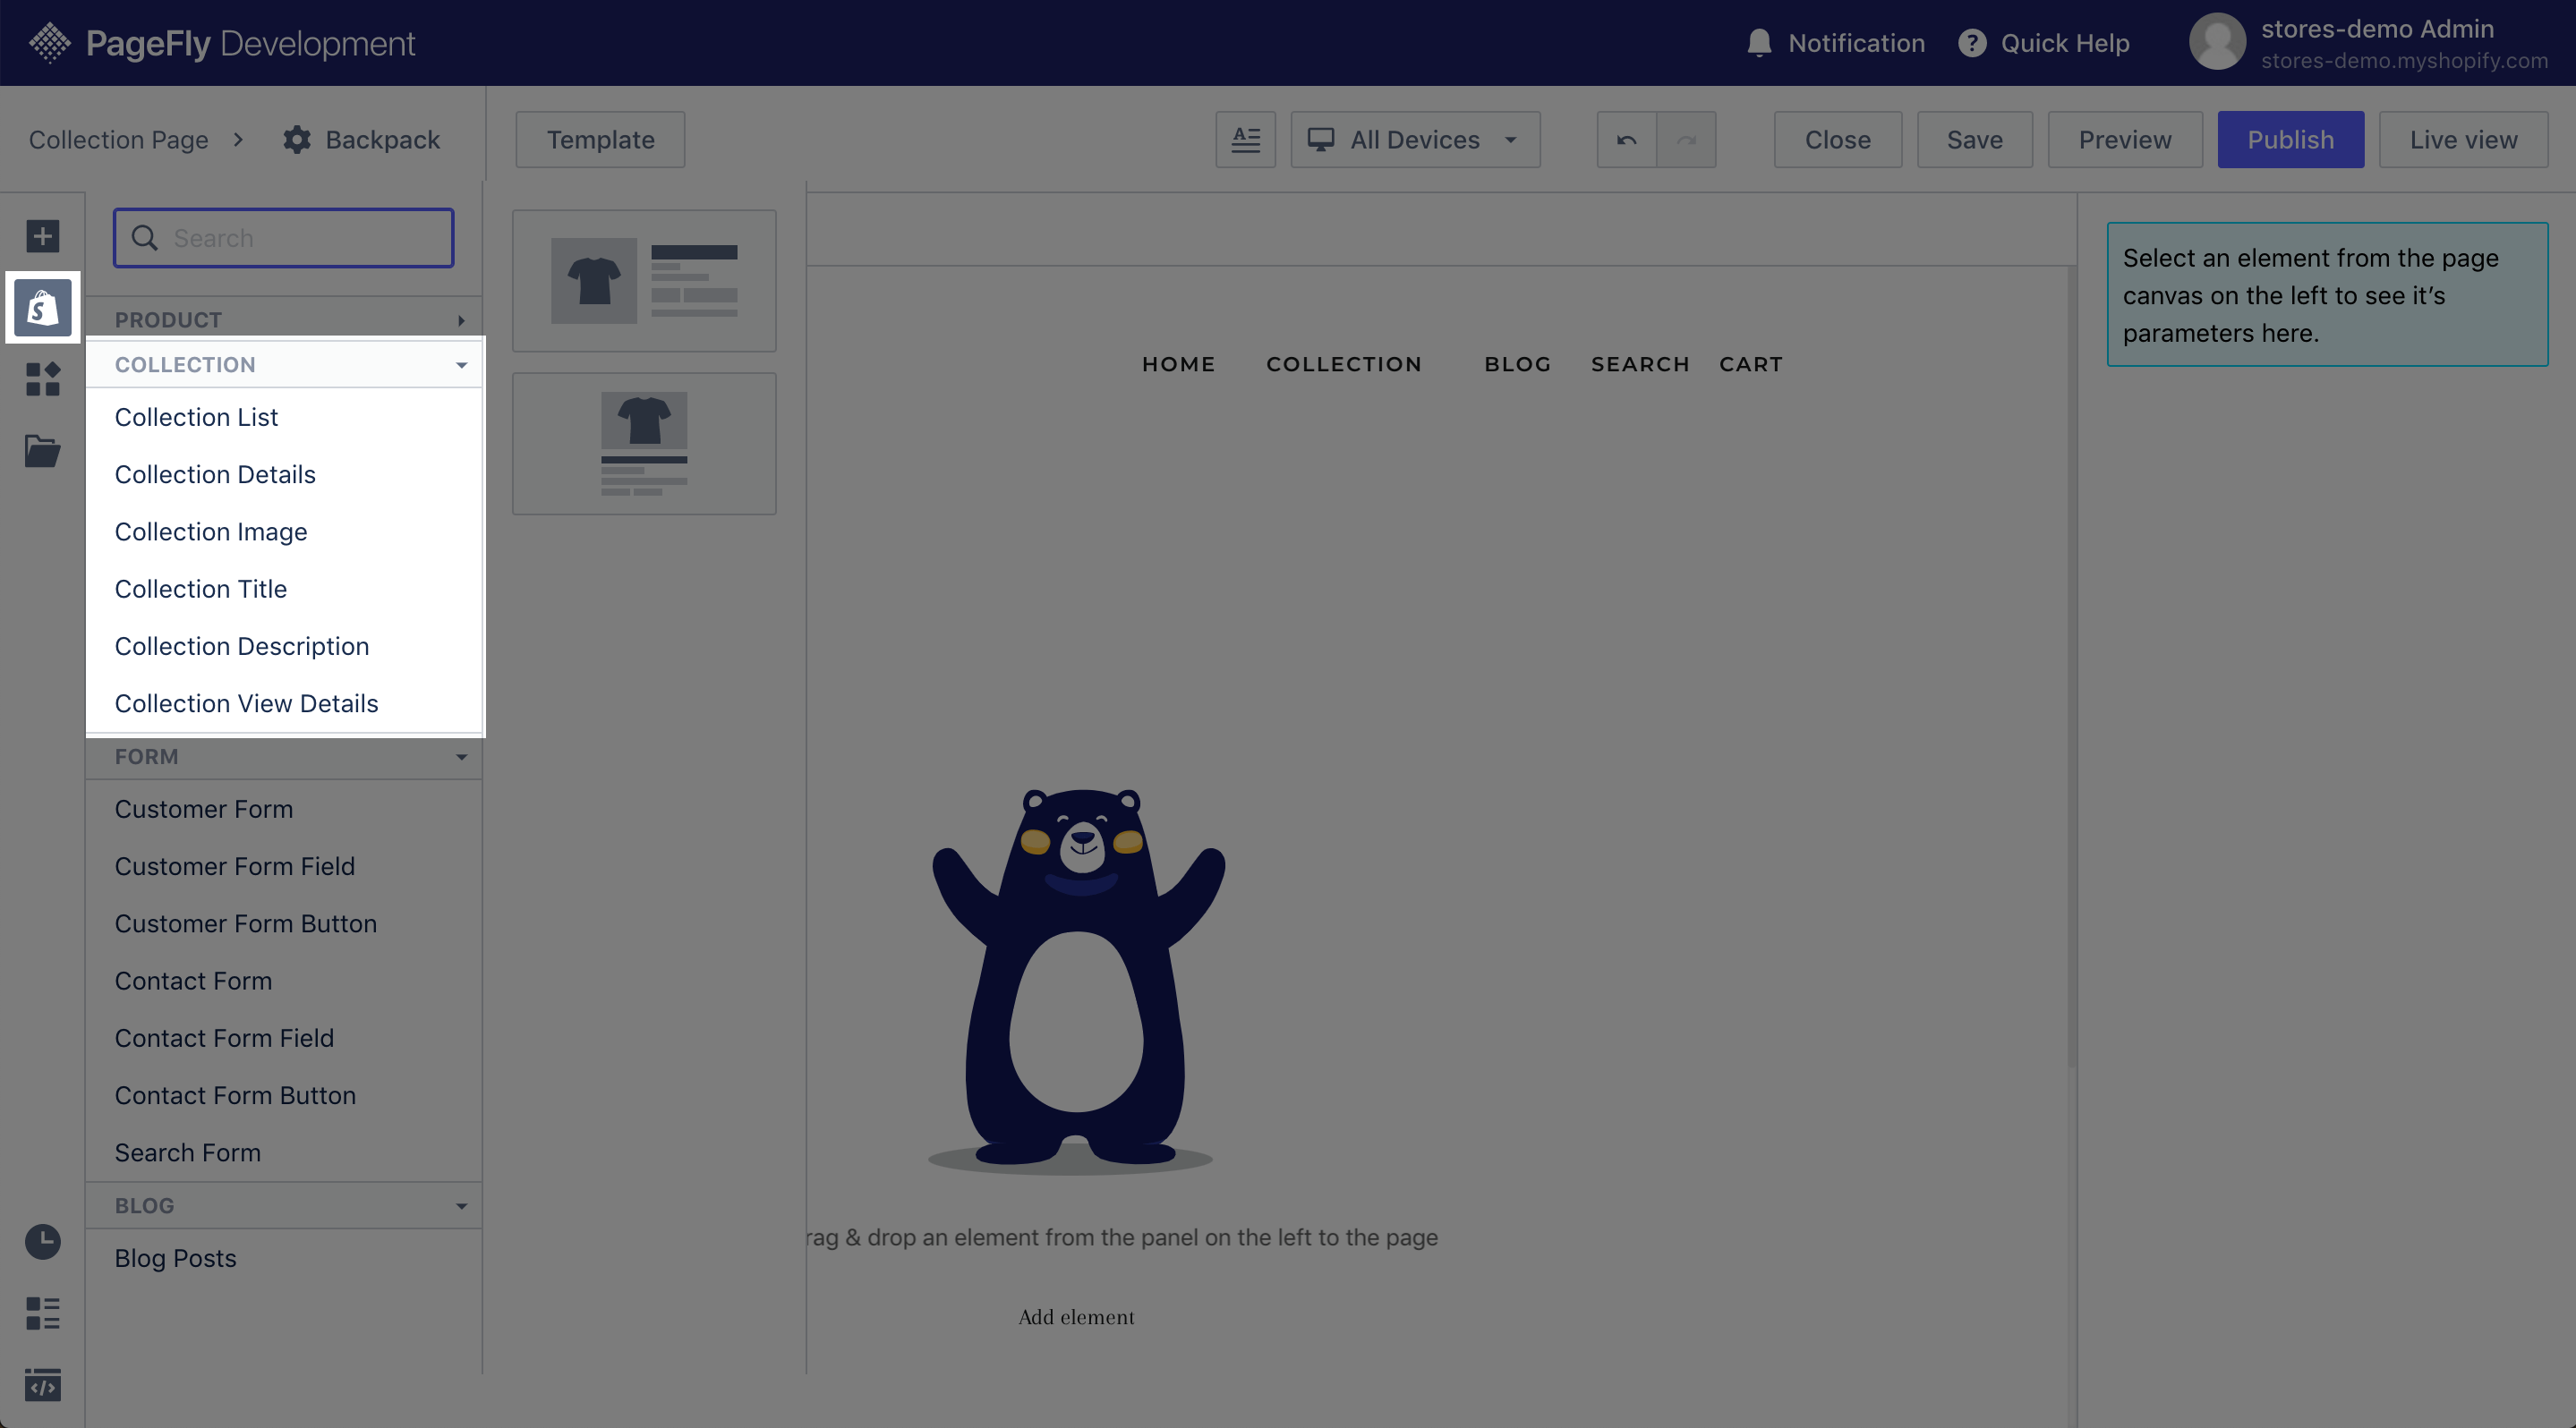Select Collection List element
This screenshot has height=1428, width=2576.
pyautogui.click(x=196, y=417)
